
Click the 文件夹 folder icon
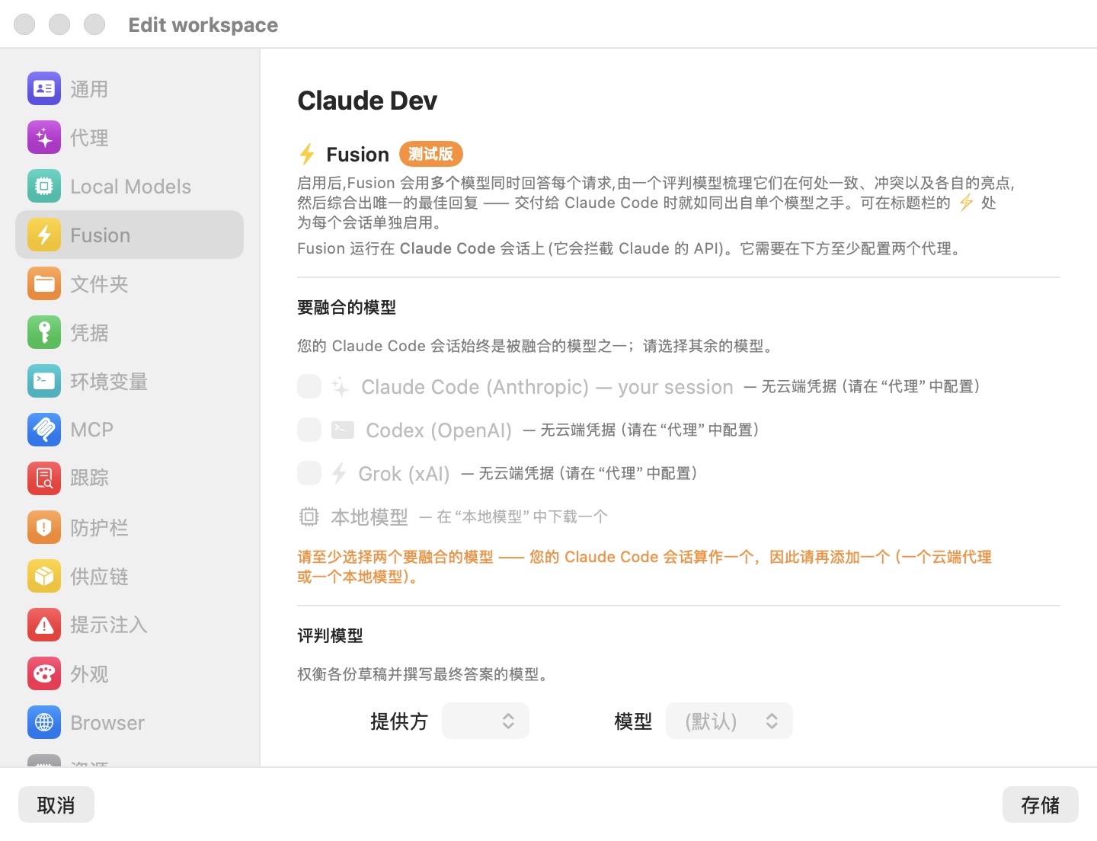click(x=44, y=283)
